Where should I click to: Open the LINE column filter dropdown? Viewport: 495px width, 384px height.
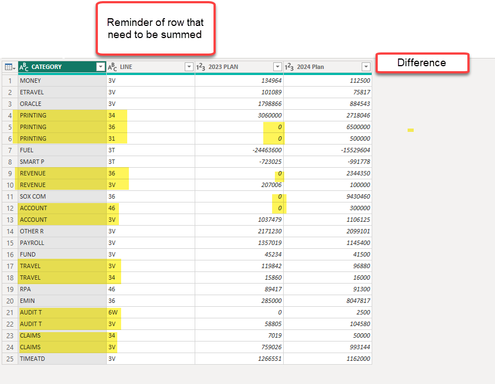point(189,67)
